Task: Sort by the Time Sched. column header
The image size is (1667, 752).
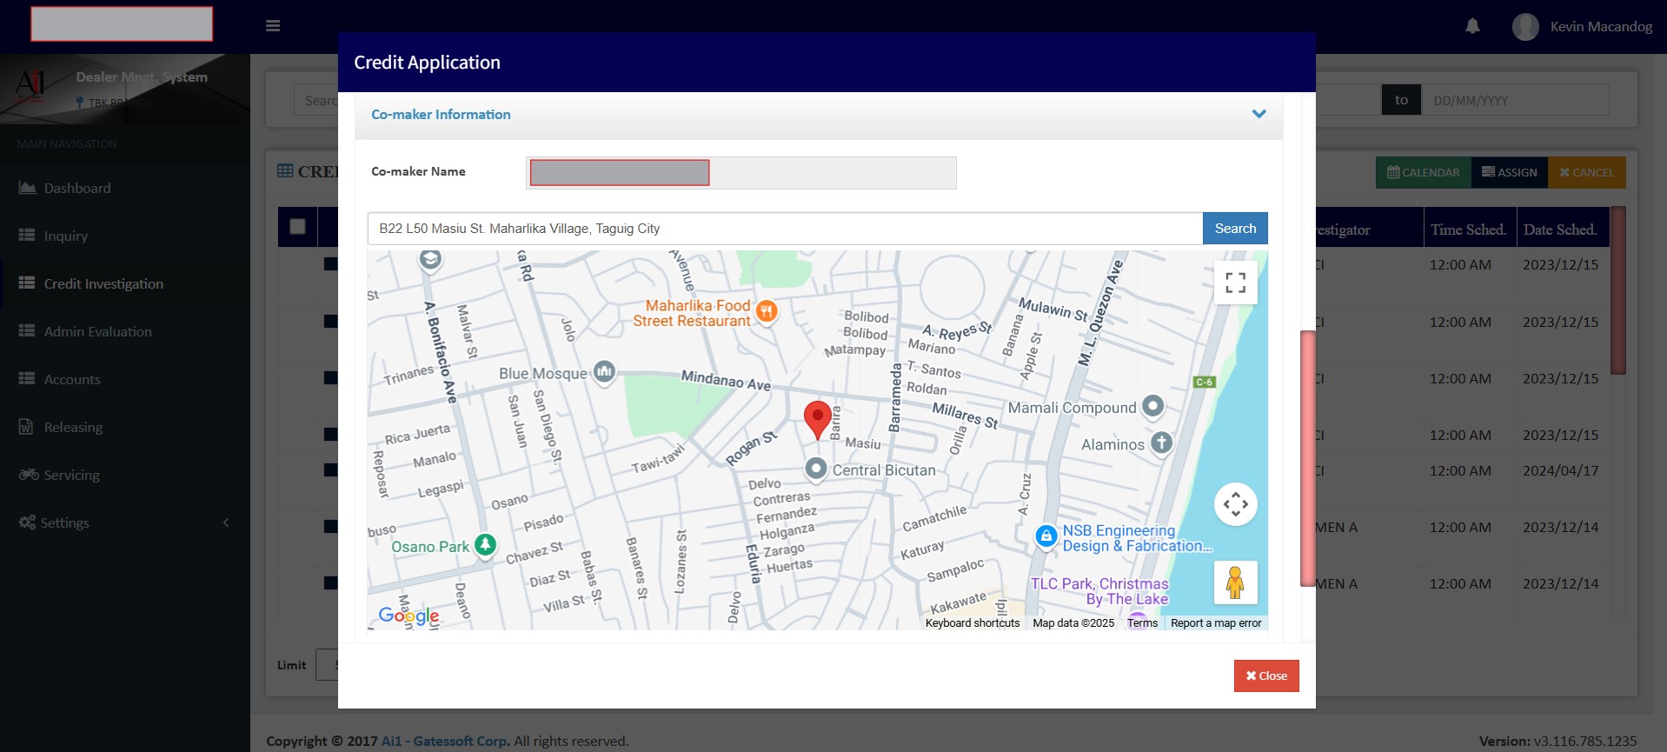Action: [x=1468, y=230]
